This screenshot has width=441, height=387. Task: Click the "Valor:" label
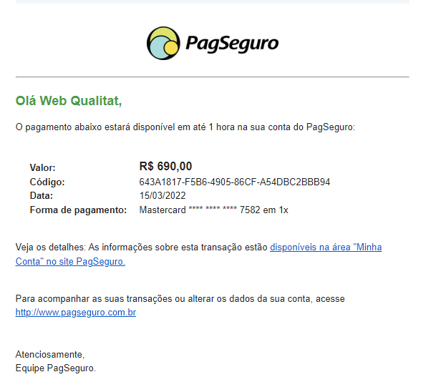42,168
